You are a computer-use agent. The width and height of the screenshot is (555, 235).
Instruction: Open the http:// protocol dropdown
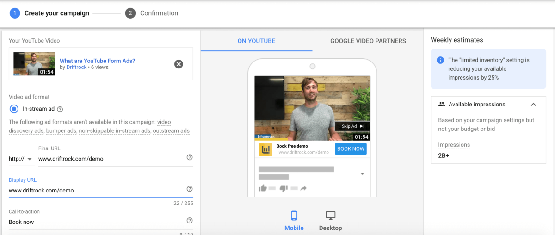click(20, 159)
